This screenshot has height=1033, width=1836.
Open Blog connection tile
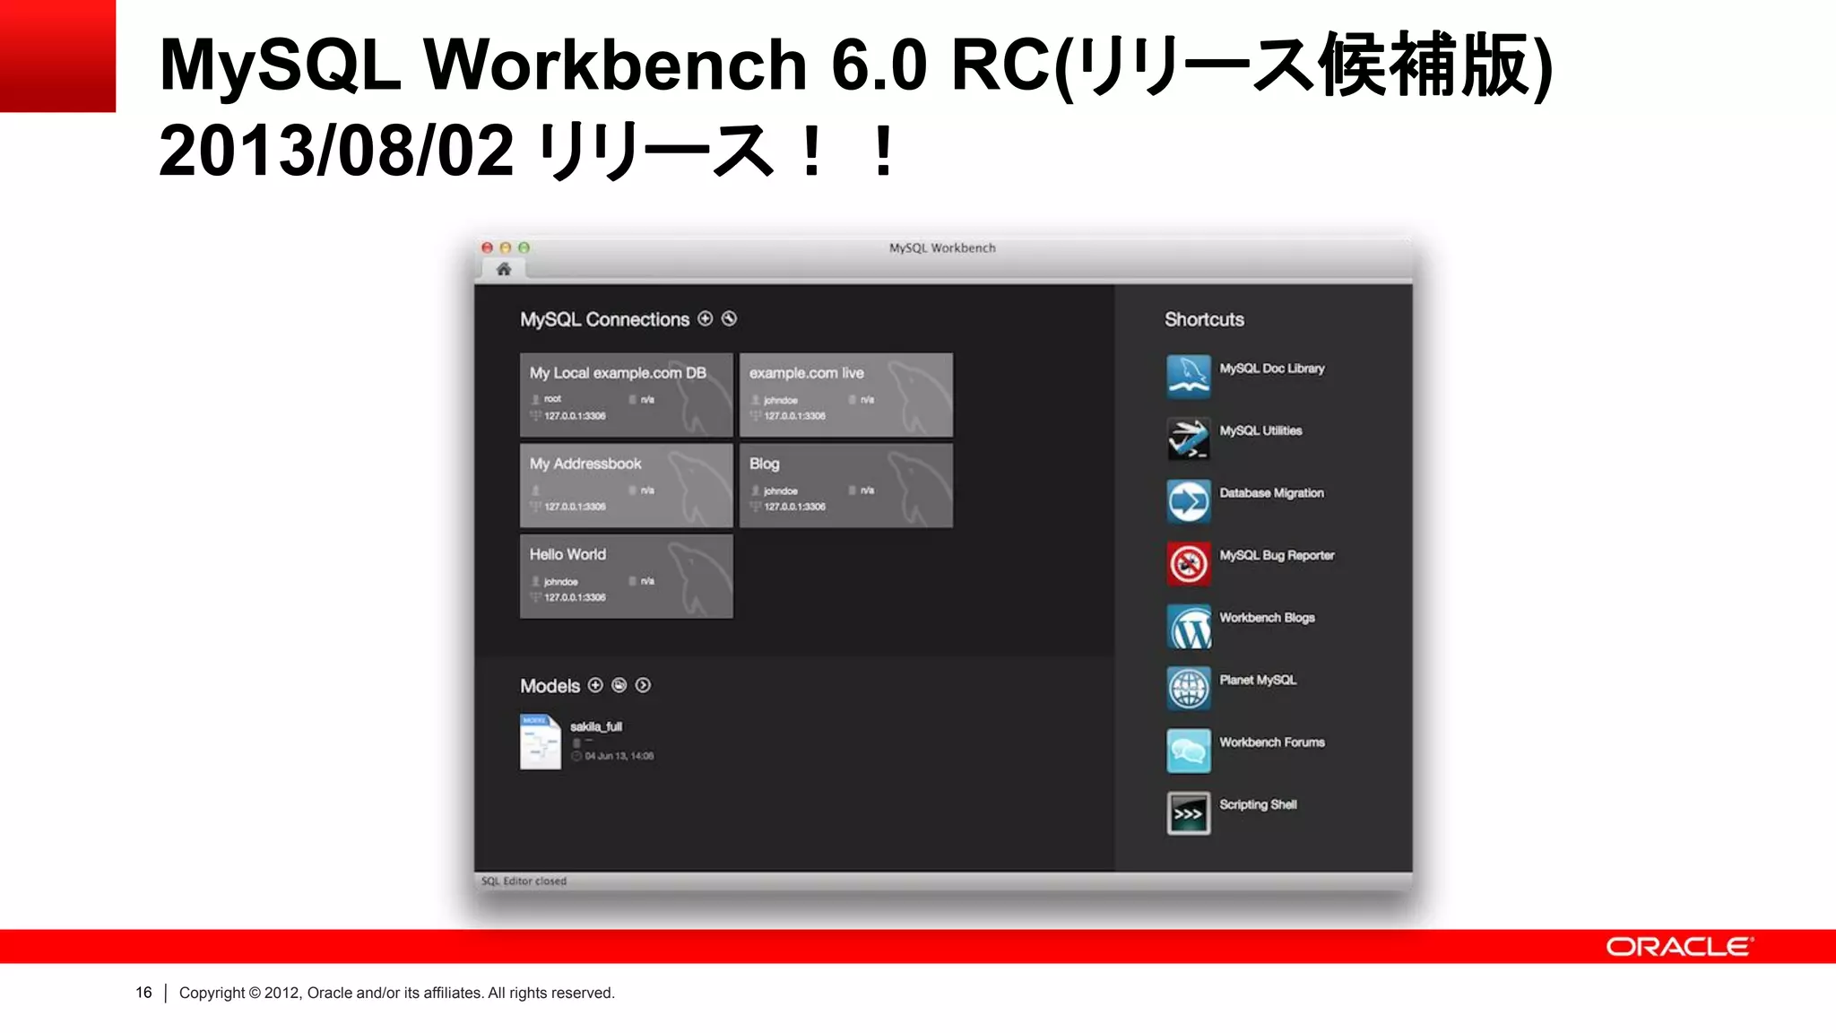[x=845, y=485]
